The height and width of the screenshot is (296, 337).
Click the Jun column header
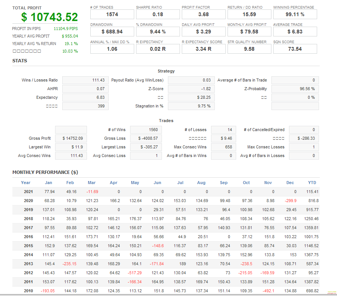(x=157, y=183)
